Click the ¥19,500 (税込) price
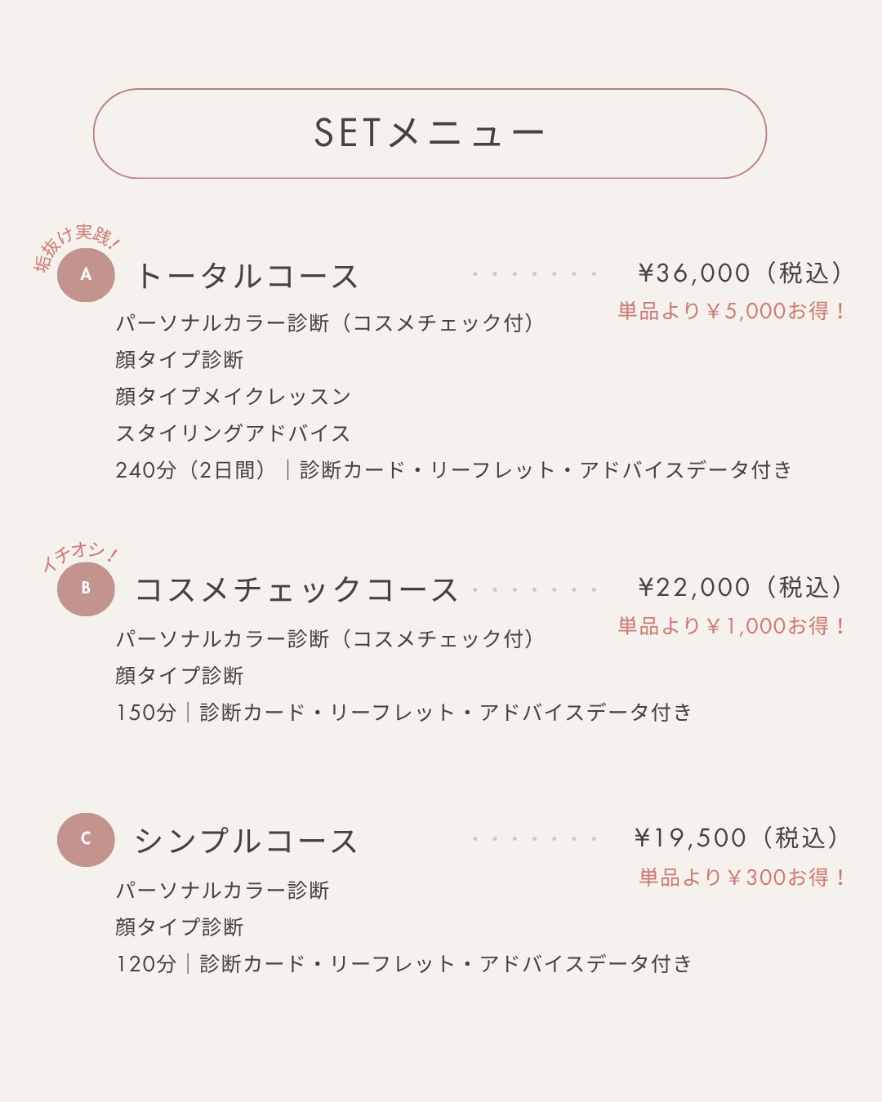882x1102 pixels. tap(737, 838)
